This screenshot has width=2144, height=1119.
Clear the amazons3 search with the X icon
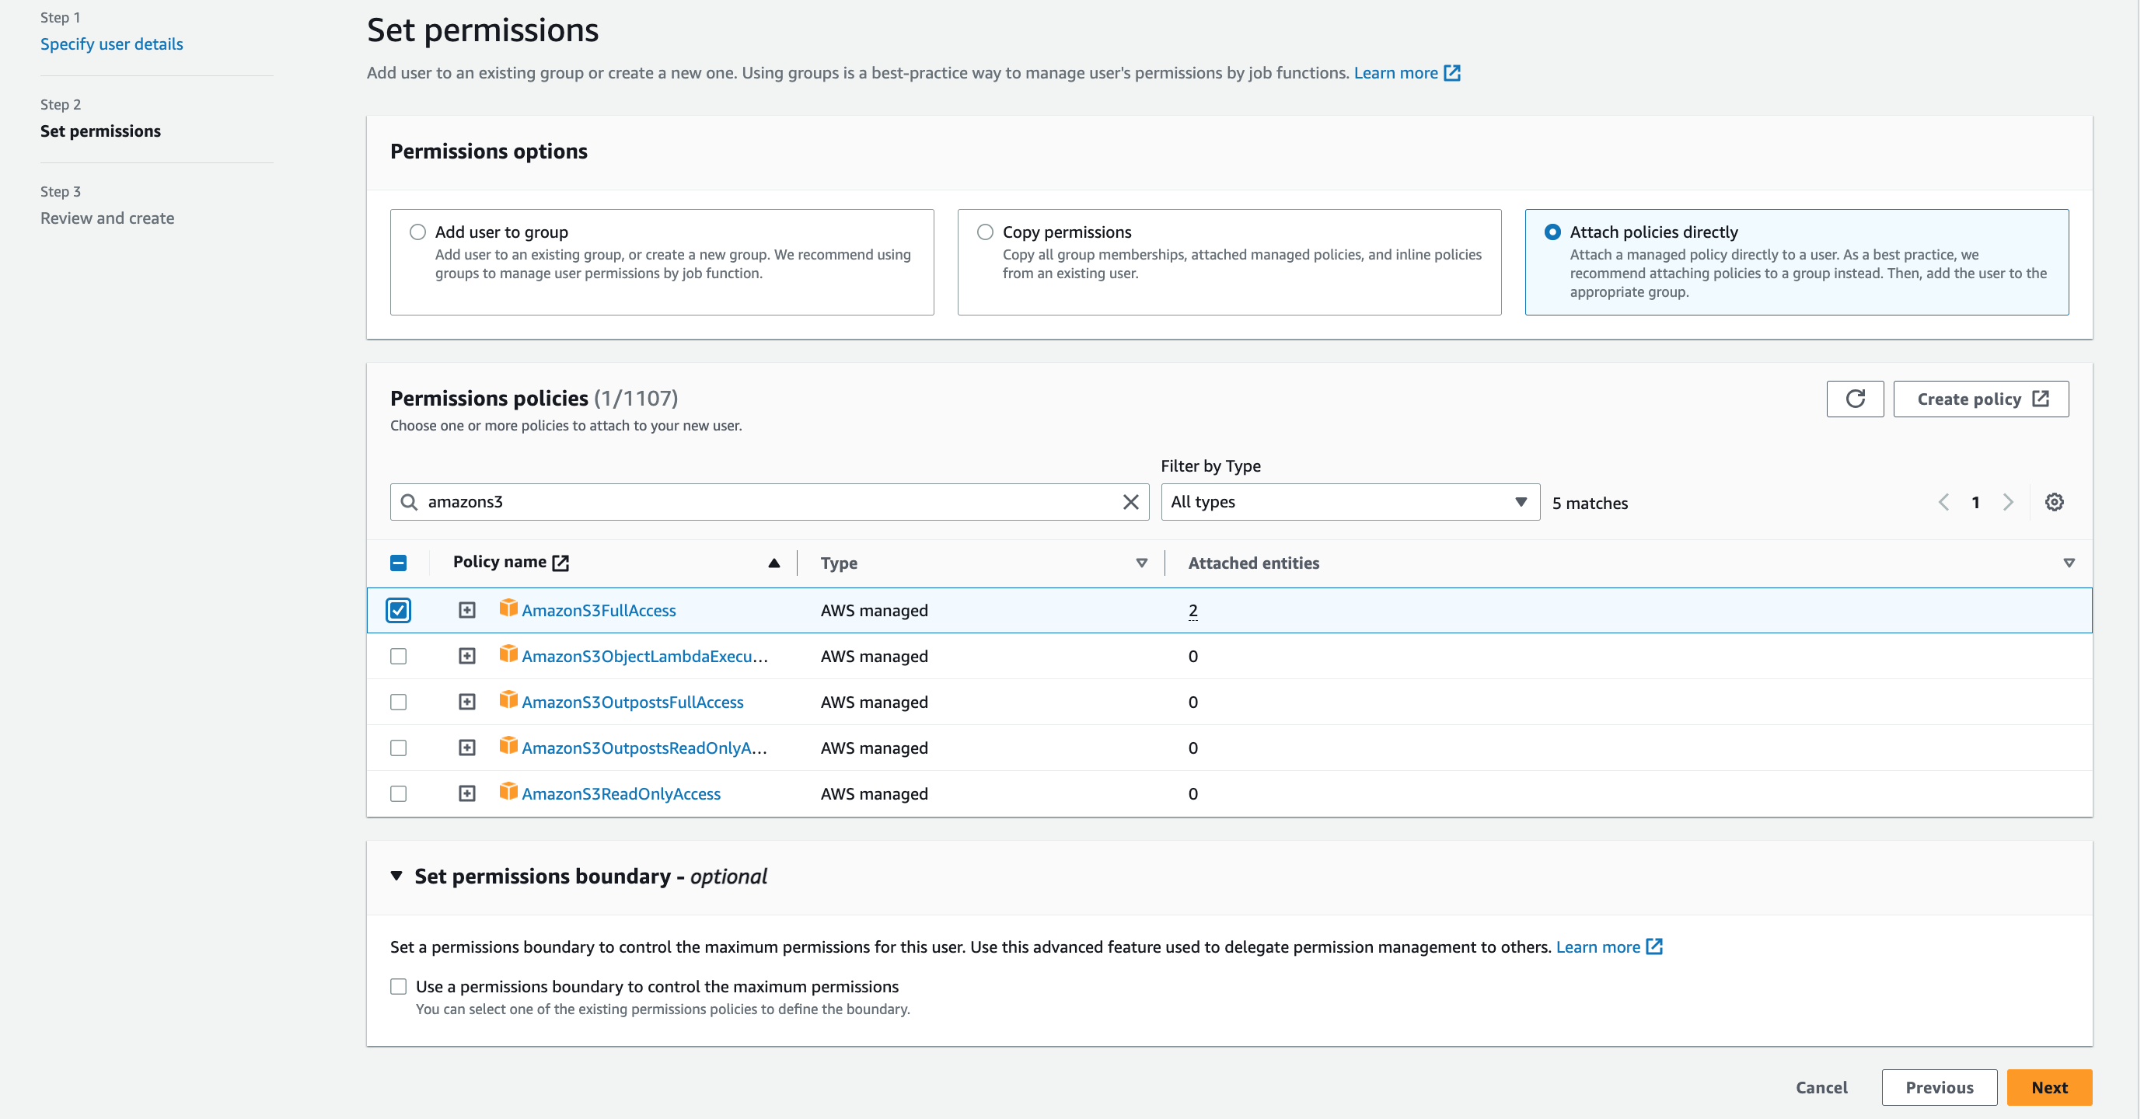[x=1130, y=502]
